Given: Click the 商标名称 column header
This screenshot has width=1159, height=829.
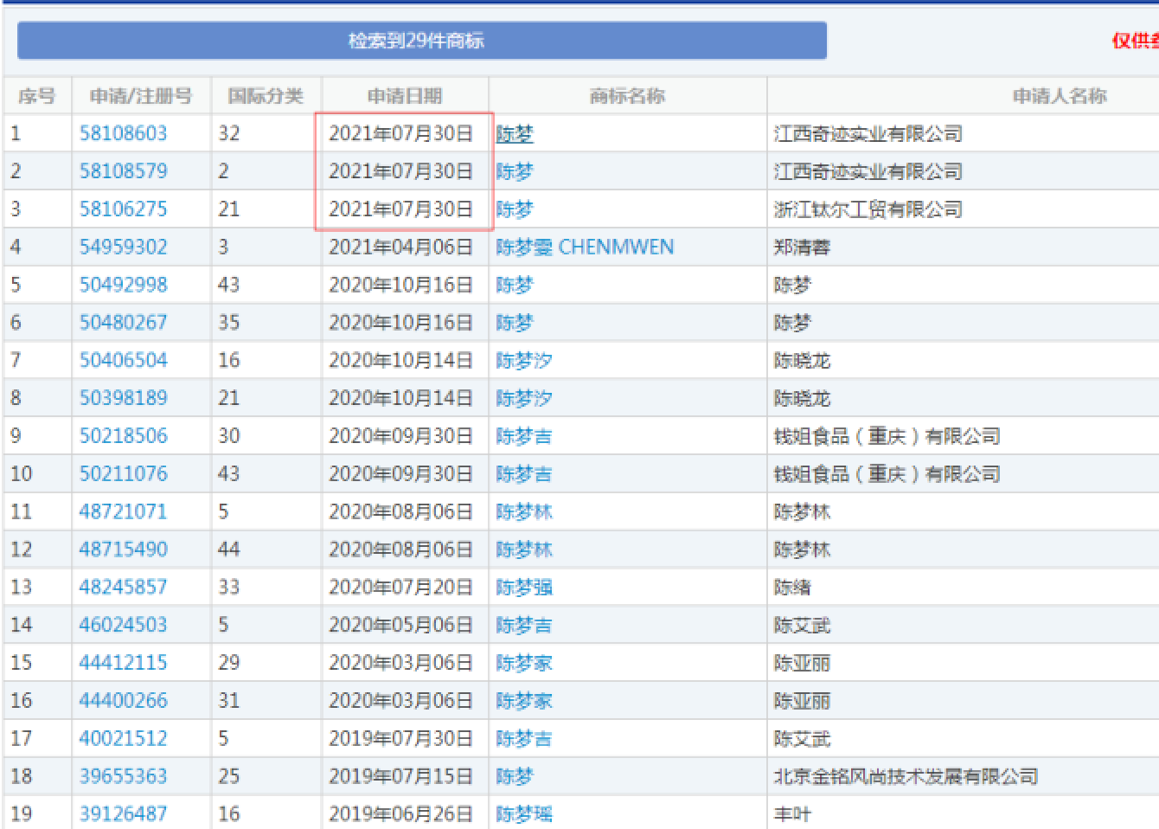Looking at the screenshot, I should 627,96.
